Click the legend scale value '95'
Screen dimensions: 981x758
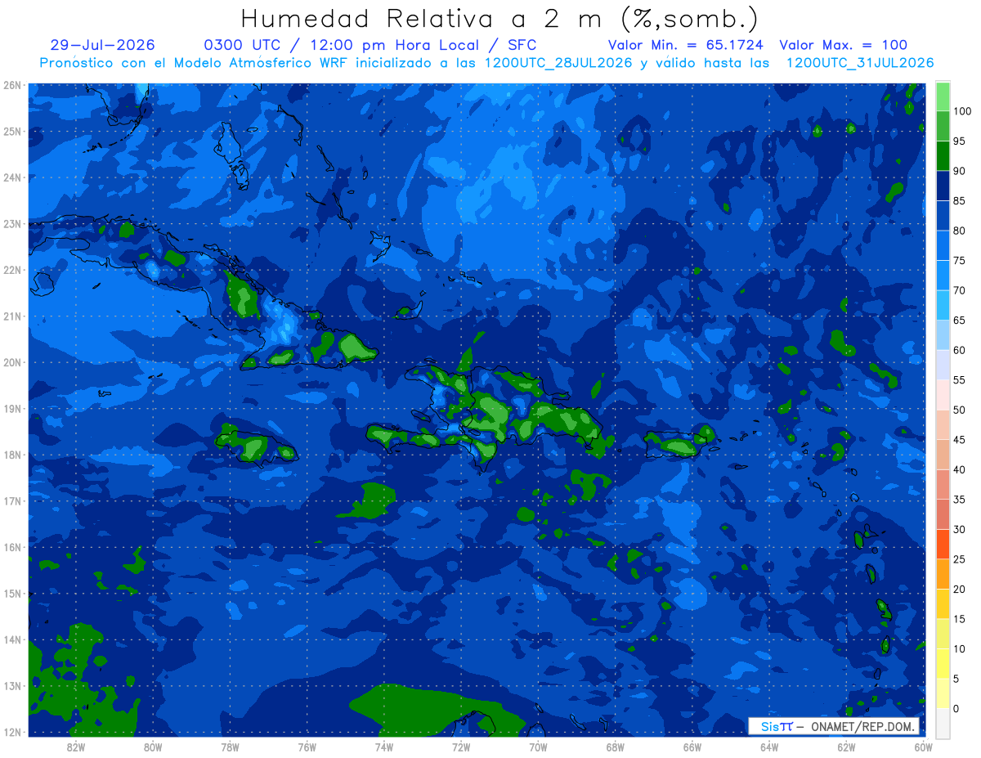click(959, 141)
